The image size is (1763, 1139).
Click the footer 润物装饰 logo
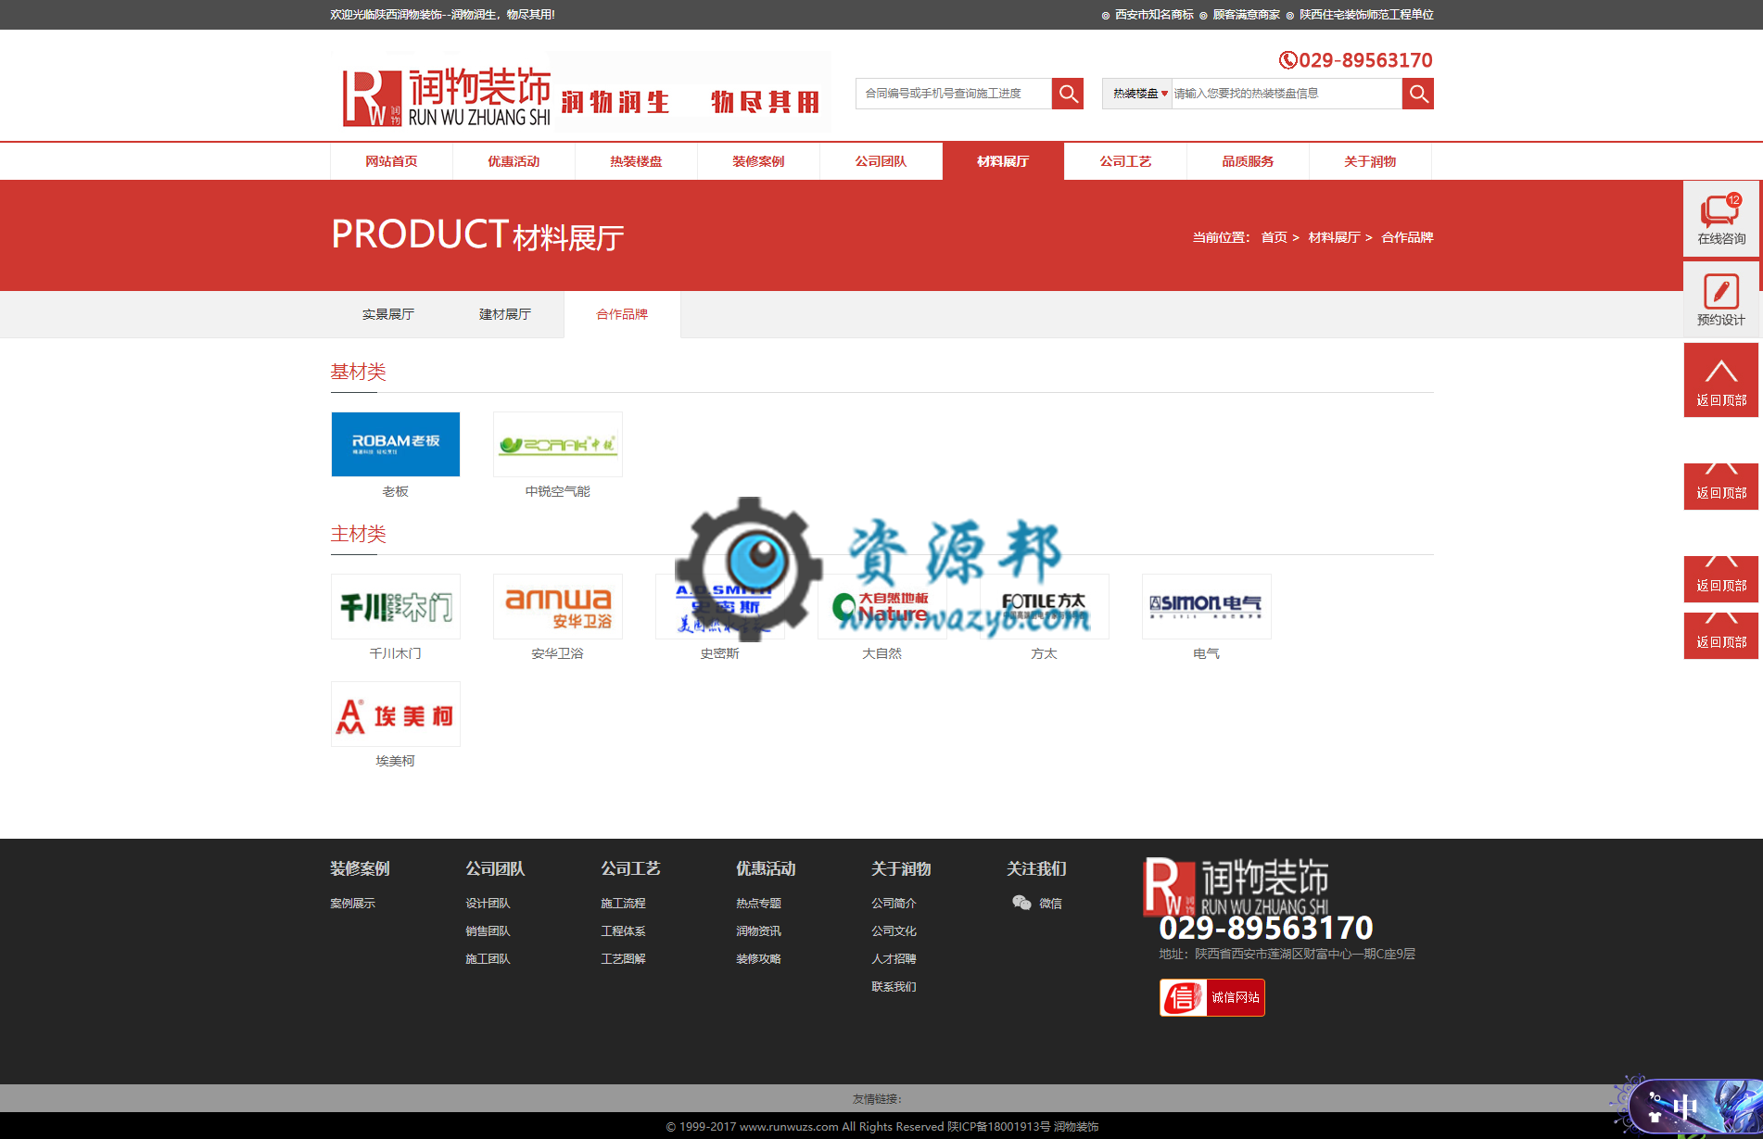point(1236,887)
